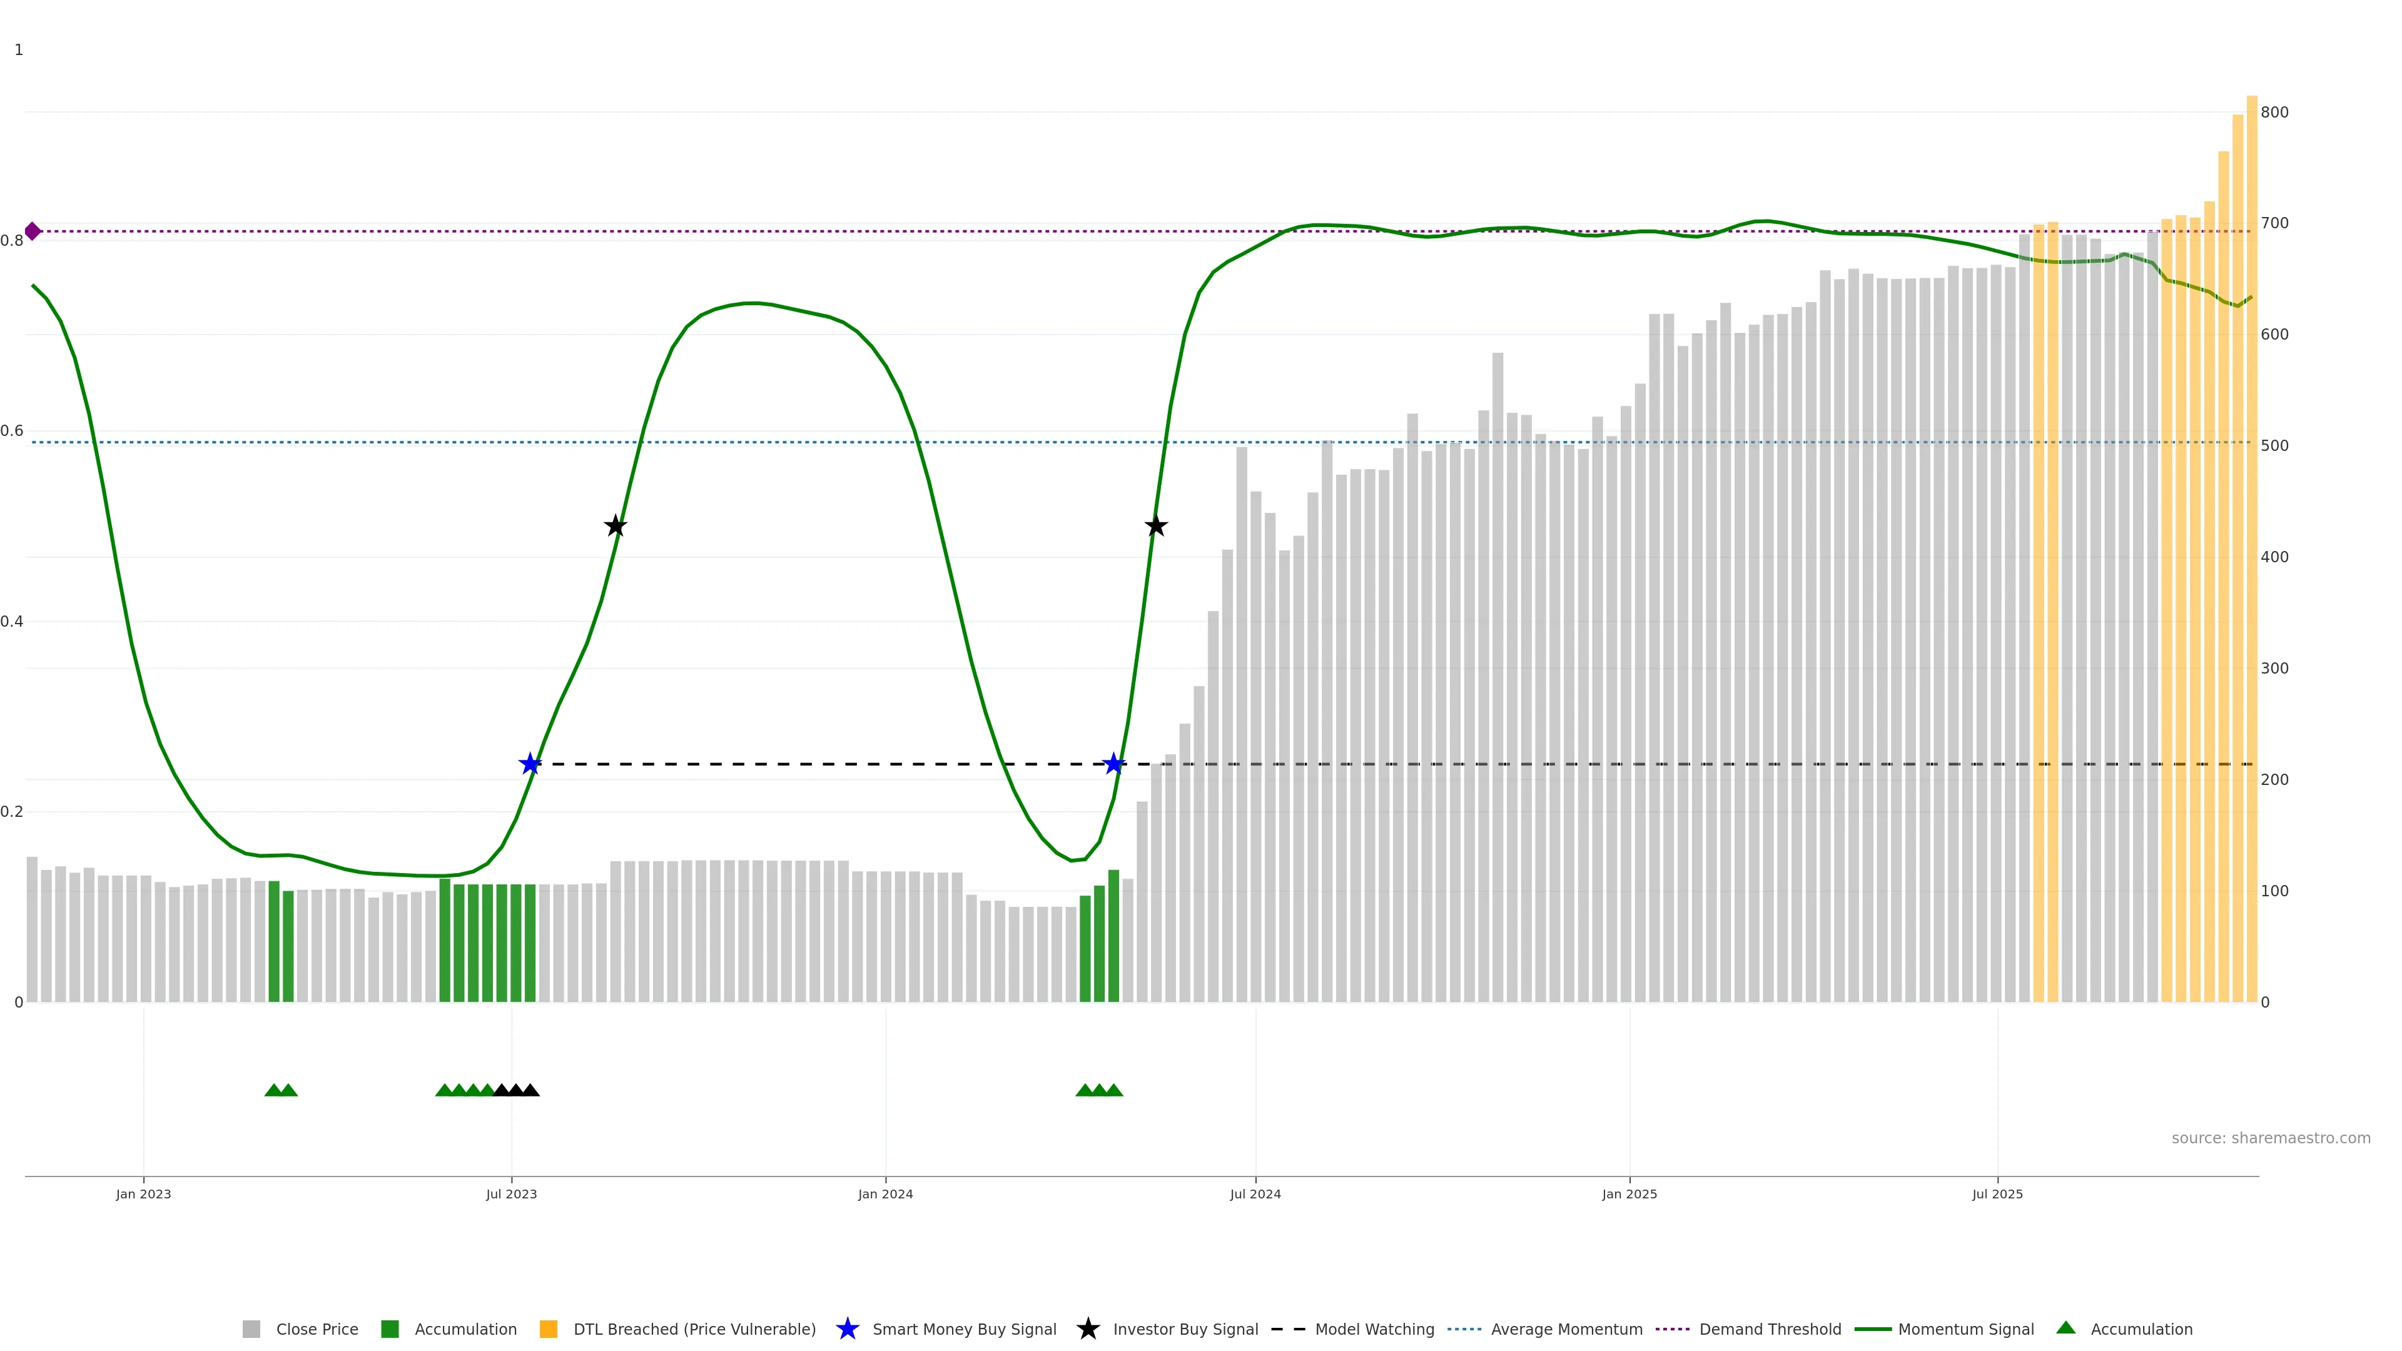The height and width of the screenshot is (1351, 2402).
Task: Click the Jul 2025 x-axis label
Action: [1997, 1193]
